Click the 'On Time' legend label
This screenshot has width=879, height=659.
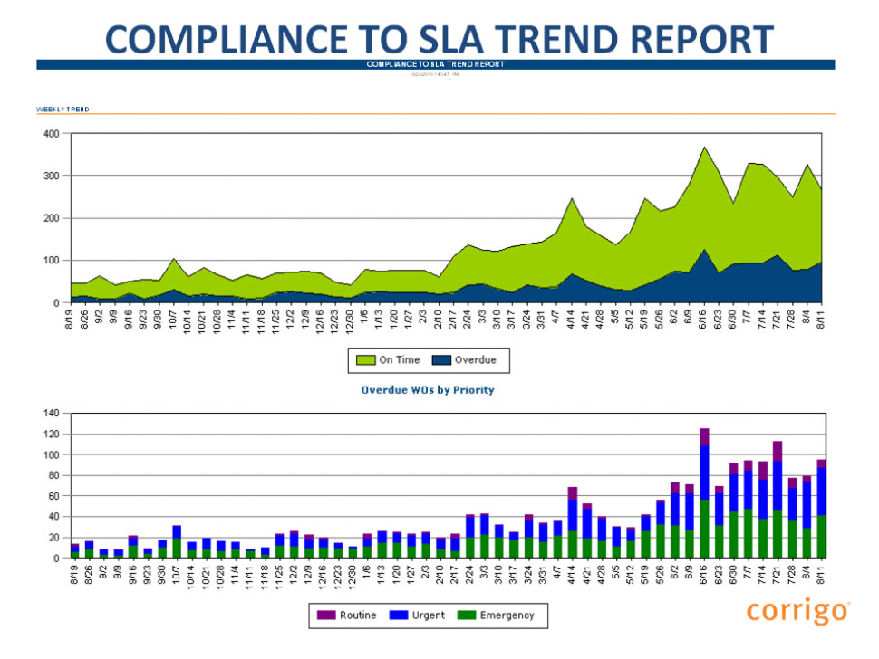click(x=399, y=360)
